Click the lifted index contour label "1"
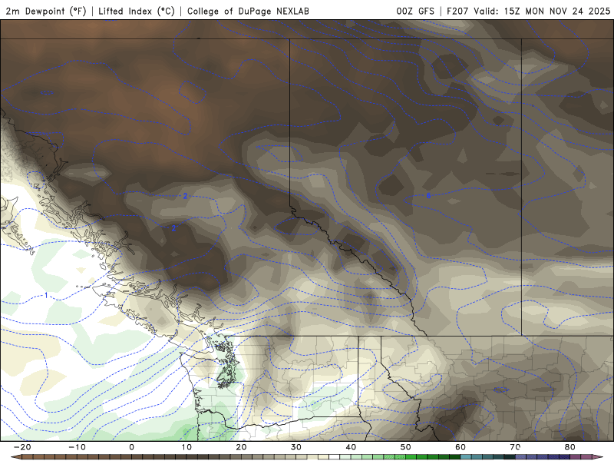Screen dimensions: 614x461 click(x=46, y=295)
